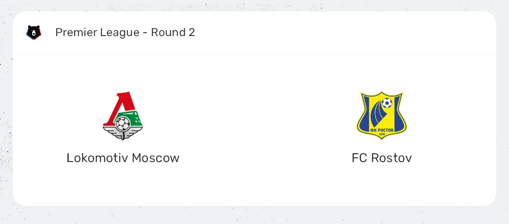Click the 1930 year on Rostov's crest
Screen dimensions: 509x224
pyautogui.click(x=382, y=135)
